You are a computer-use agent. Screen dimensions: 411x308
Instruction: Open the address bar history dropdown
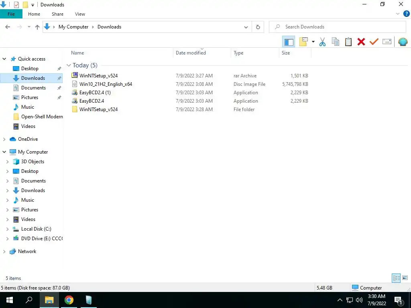pyautogui.click(x=246, y=27)
